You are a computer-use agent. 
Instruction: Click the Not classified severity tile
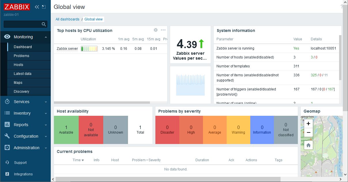(286, 130)
